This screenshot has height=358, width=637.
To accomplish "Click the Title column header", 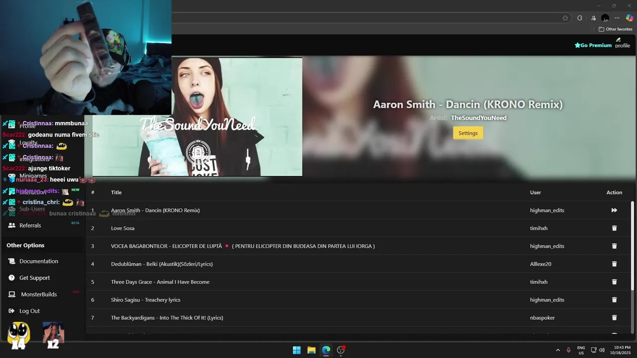I will pos(116,192).
